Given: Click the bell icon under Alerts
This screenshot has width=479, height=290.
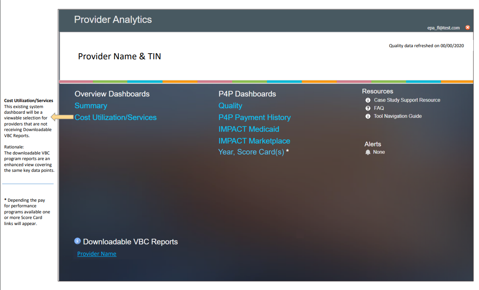Looking at the screenshot, I should (368, 152).
